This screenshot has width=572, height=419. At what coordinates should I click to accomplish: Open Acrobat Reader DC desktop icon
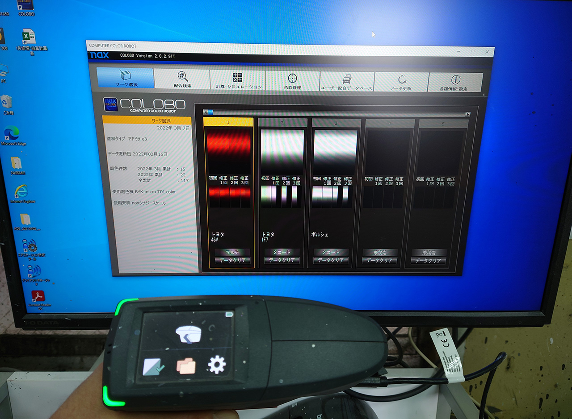(x=38, y=297)
